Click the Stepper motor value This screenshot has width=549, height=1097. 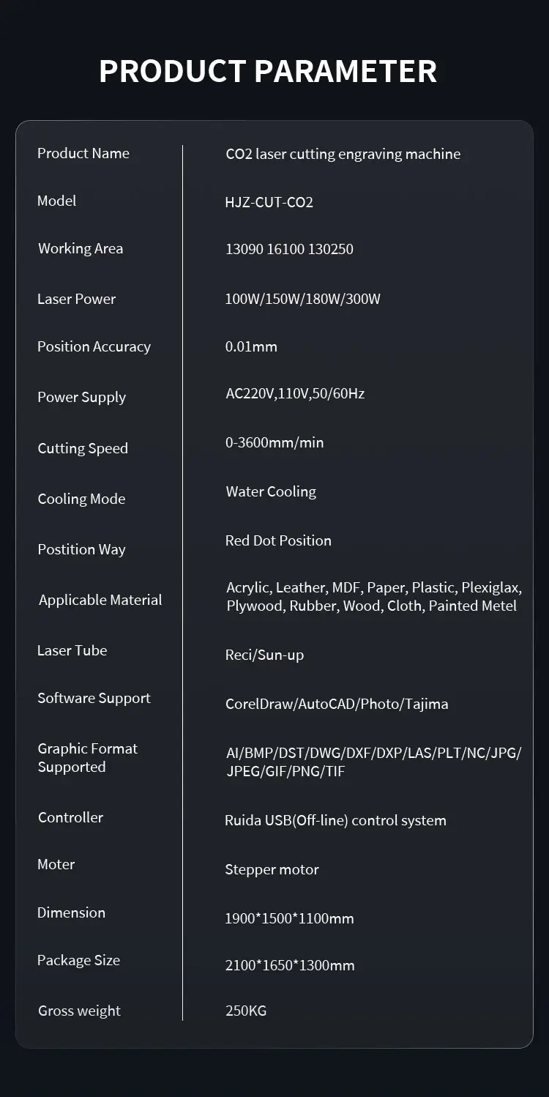tap(272, 869)
